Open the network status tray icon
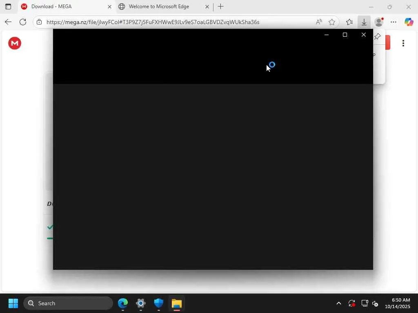This screenshot has height=313, width=418. click(x=365, y=303)
